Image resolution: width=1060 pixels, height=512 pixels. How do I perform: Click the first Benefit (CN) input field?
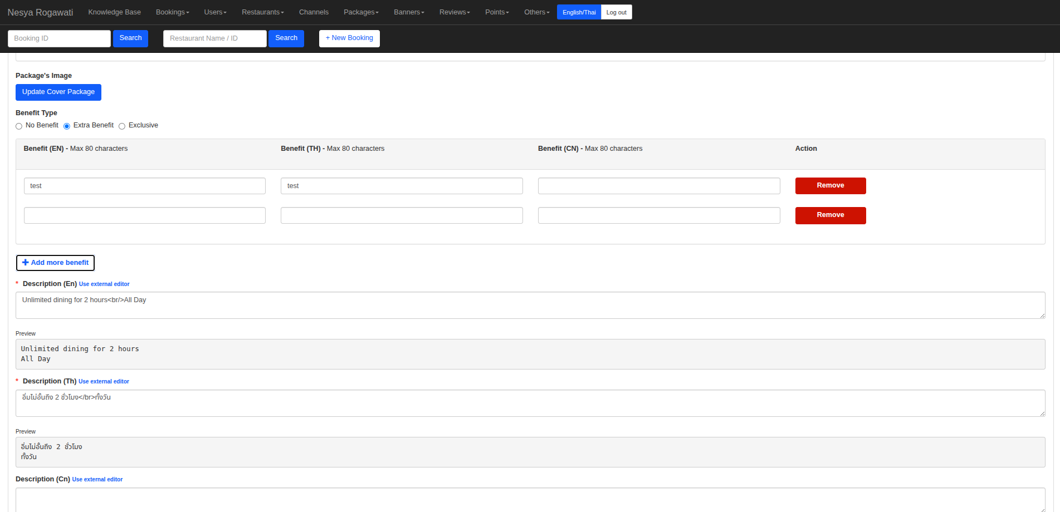pyautogui.click(x=658, y=186)
